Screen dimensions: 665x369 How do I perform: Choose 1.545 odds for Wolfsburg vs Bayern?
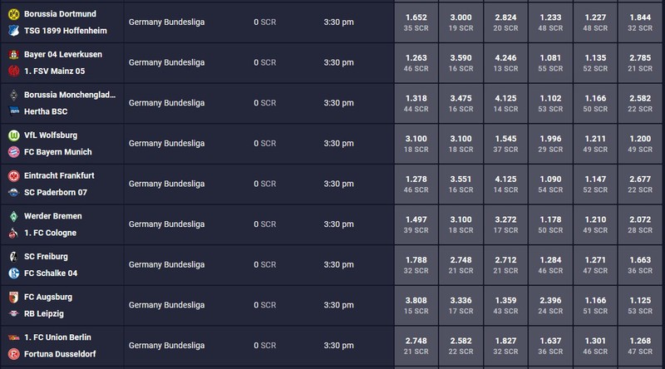pos(505,144)
